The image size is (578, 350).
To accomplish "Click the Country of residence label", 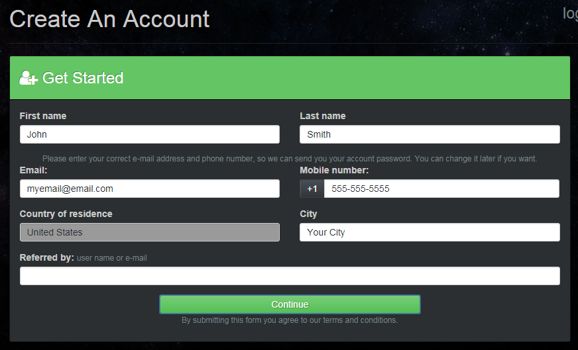I will [66, 214].
